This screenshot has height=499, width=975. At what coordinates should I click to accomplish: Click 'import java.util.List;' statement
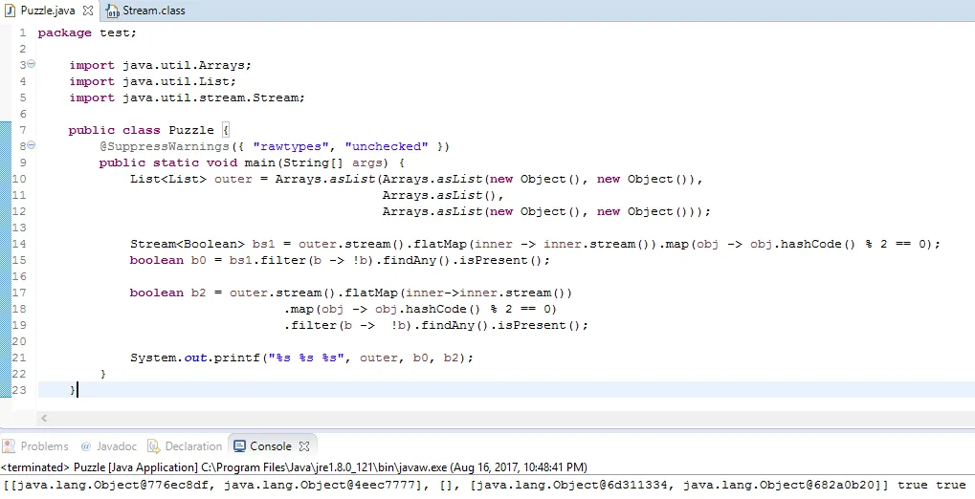tap(152, 81)
